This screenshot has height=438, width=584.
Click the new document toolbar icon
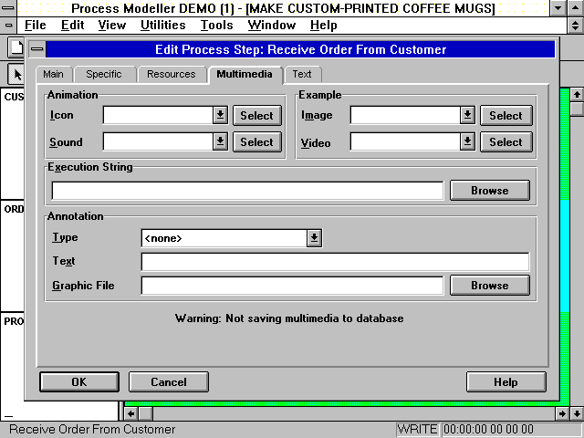[16, 47]
